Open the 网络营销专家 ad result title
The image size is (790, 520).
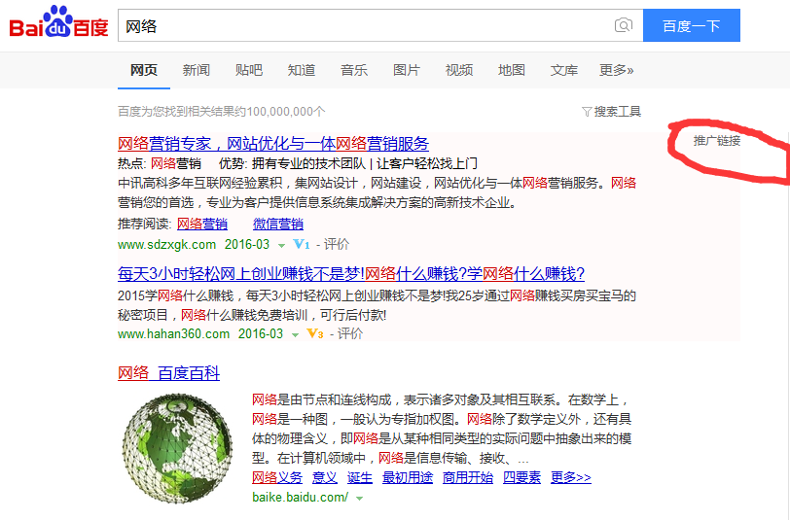[x=273, y=144]
